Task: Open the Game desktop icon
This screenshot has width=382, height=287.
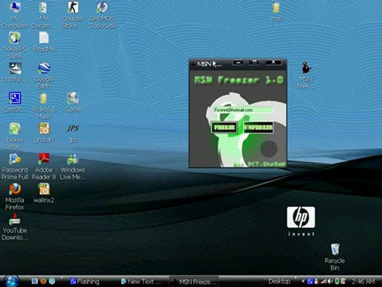Action: (73, 102)
